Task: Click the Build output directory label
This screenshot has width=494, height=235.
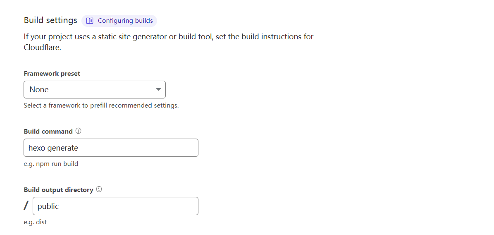Action: pyautogui.click(x=59, y=190)
